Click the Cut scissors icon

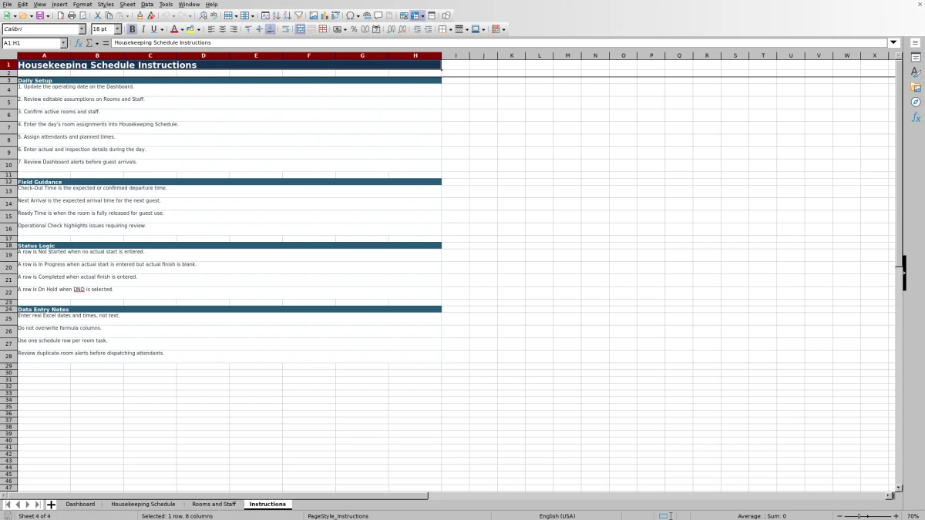[x=98, y=15]
